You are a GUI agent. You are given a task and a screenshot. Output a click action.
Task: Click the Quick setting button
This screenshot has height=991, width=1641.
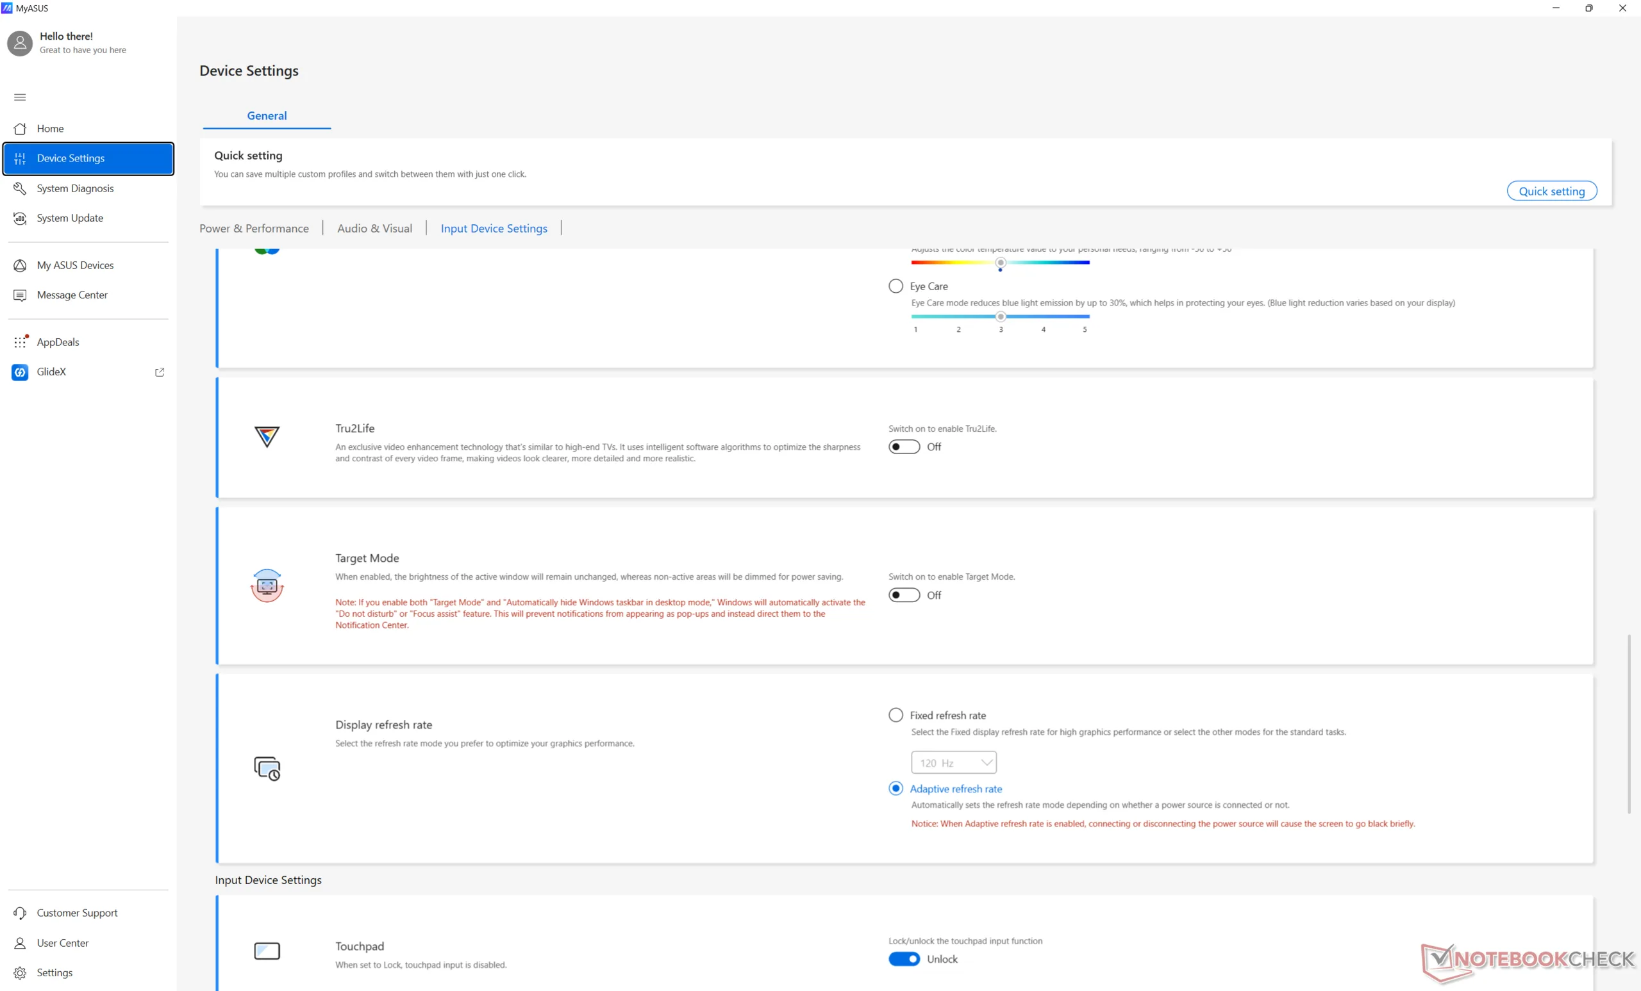1551,191
